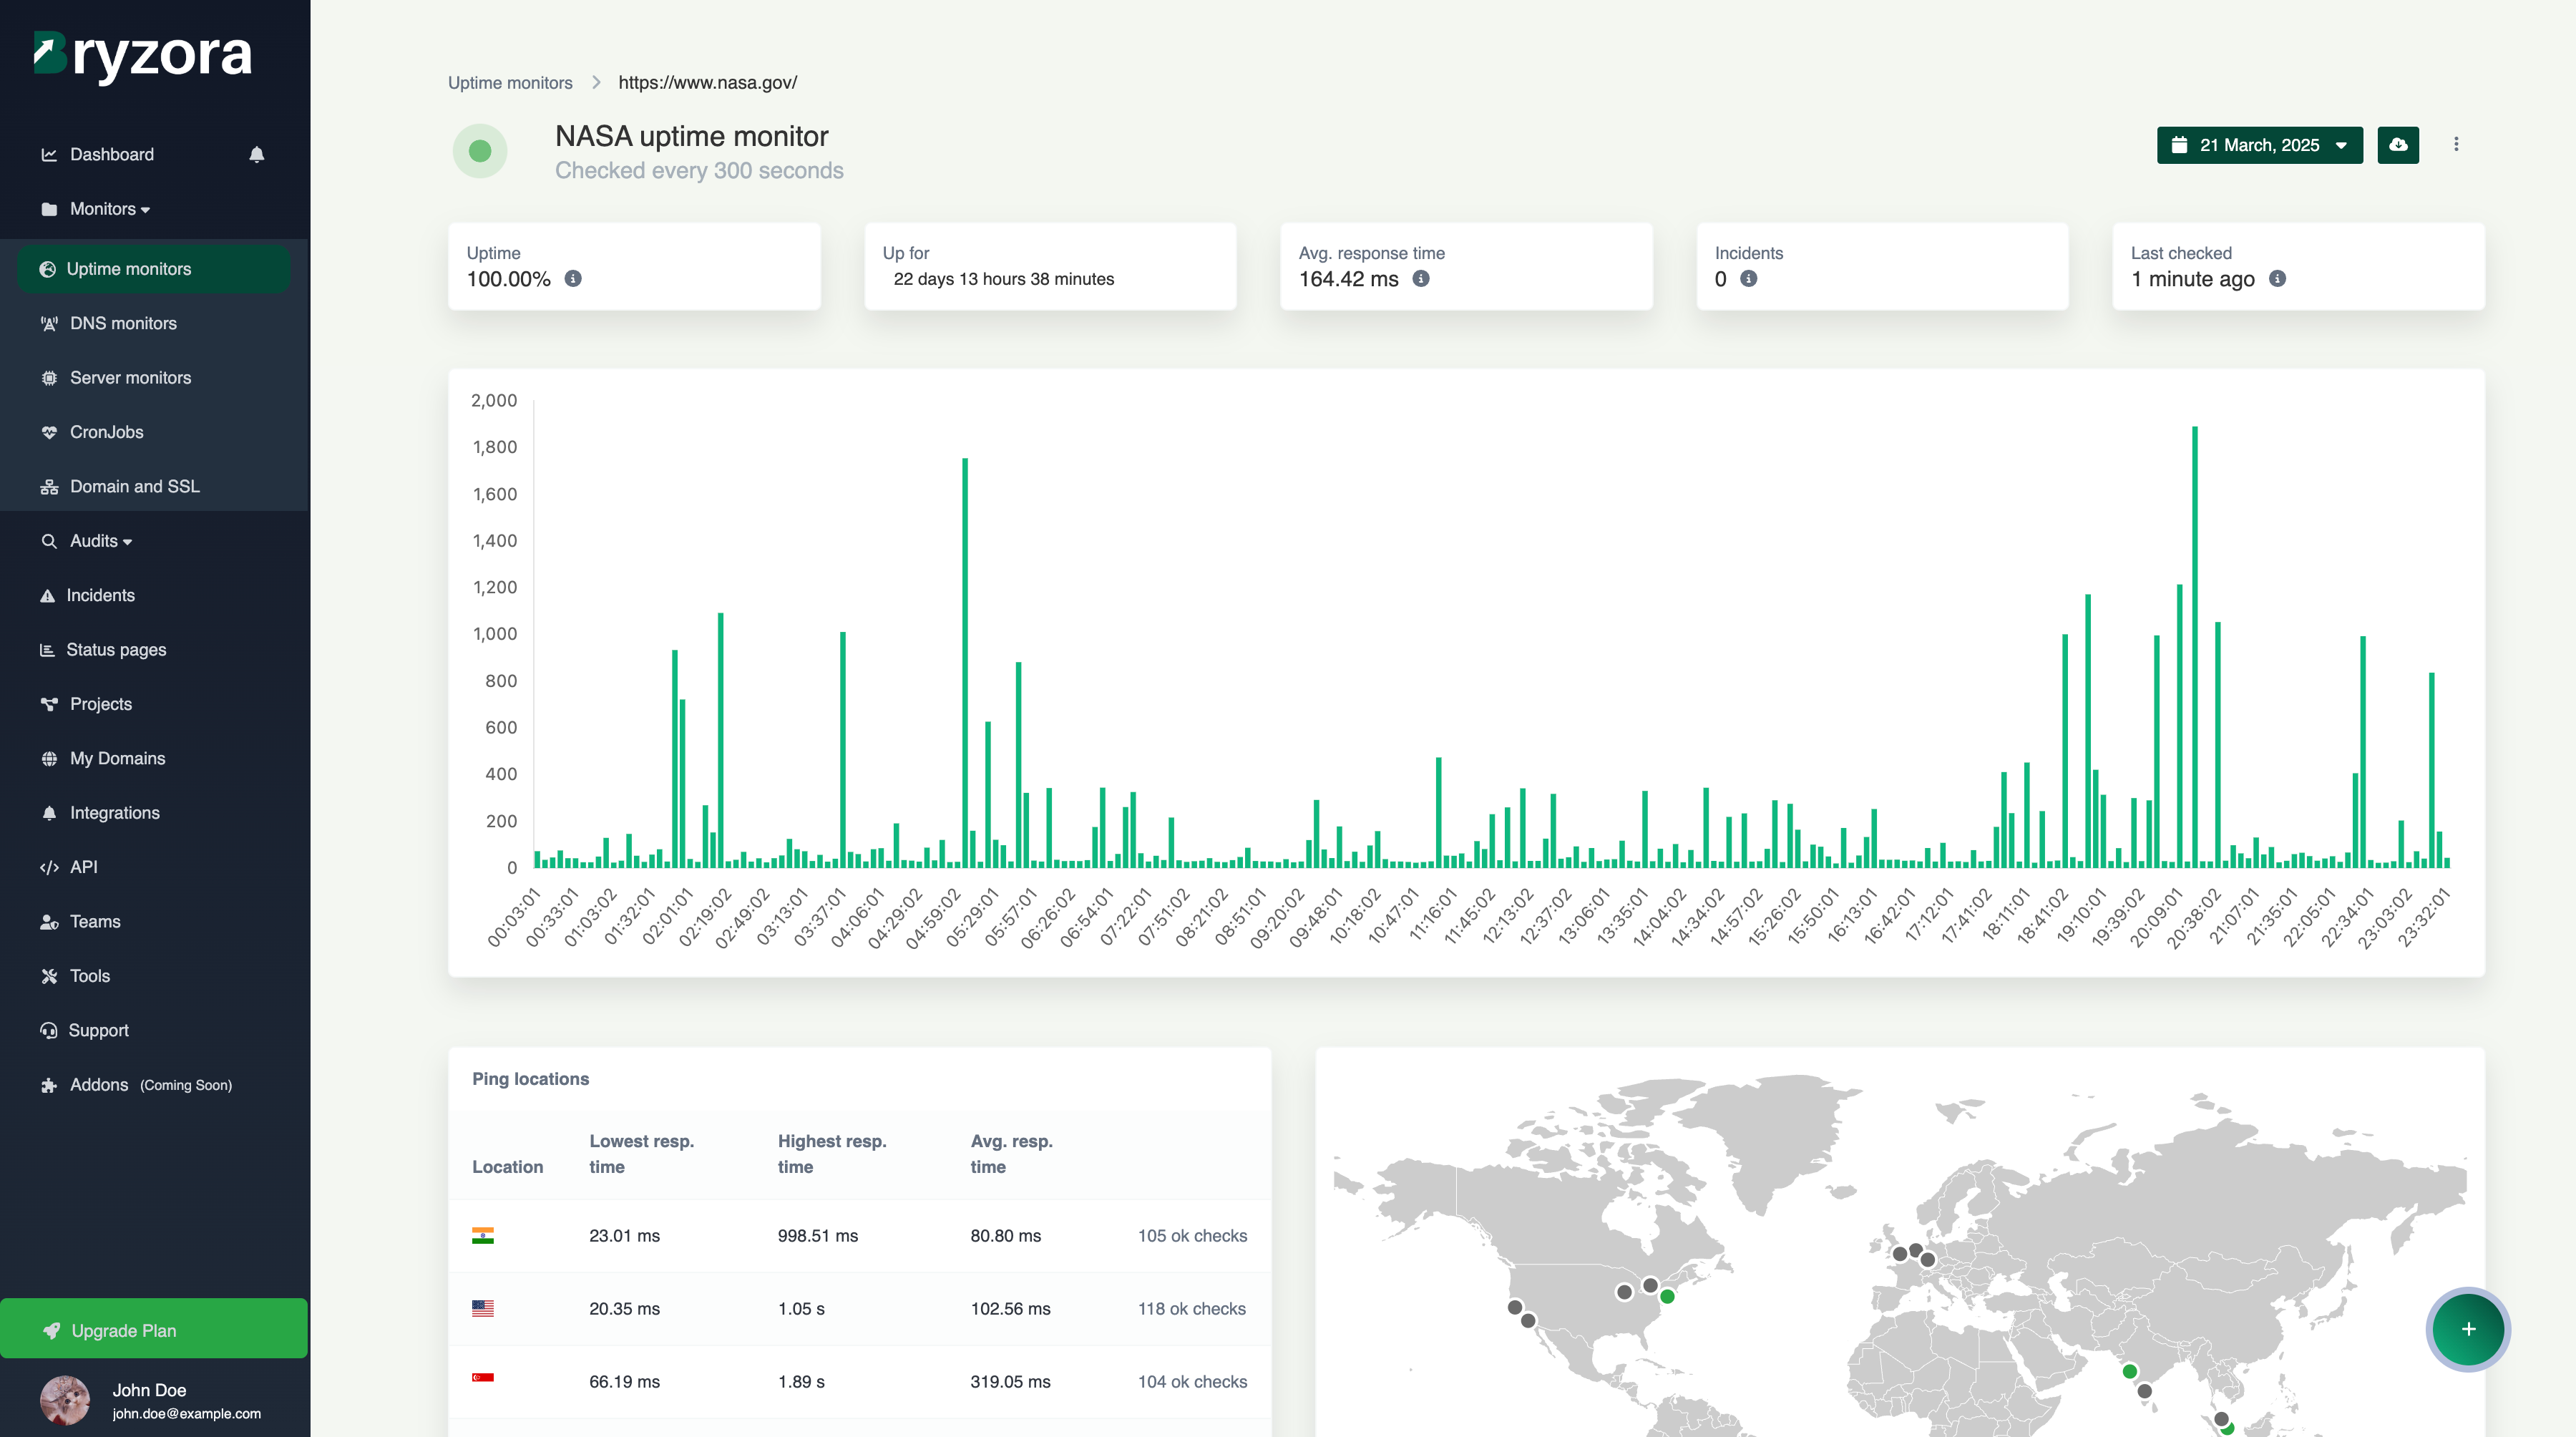The width and height of the screenshot is (2576, 1437).
Task: Open Integrations
Action: (115, 813)
